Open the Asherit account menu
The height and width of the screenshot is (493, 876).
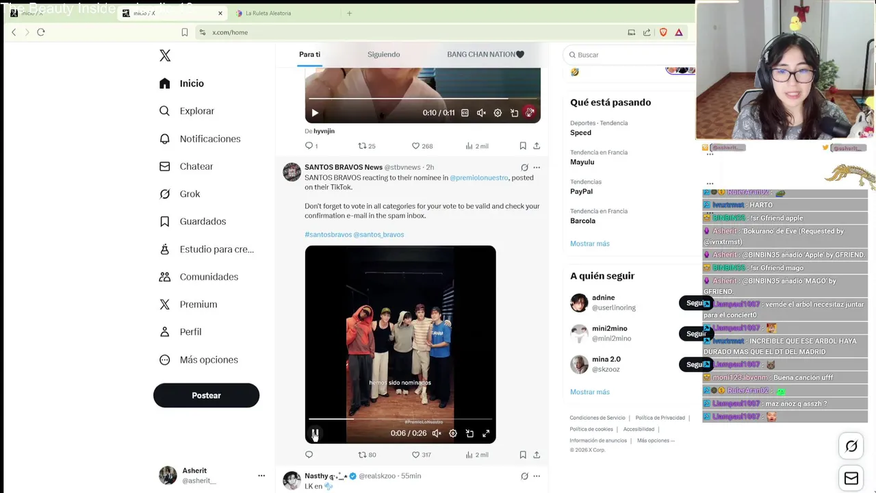click(211, 475)
